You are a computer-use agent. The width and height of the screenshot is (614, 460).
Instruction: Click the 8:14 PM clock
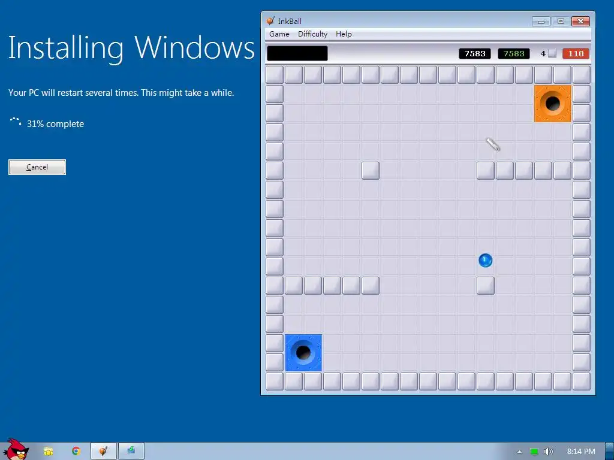[581, 452]
